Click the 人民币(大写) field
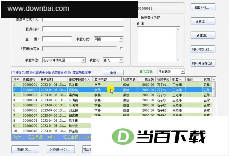Viewport: 229px width, 156px height. point(79,49)
